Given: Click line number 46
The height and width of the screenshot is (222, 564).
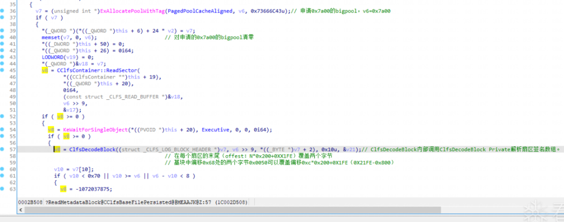Looking at the screenshot, I should [x=13, y=77].
